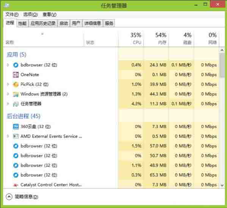Click the 48.9 MB memory value
Screen dimensions: 227x208
pos(158,165)
